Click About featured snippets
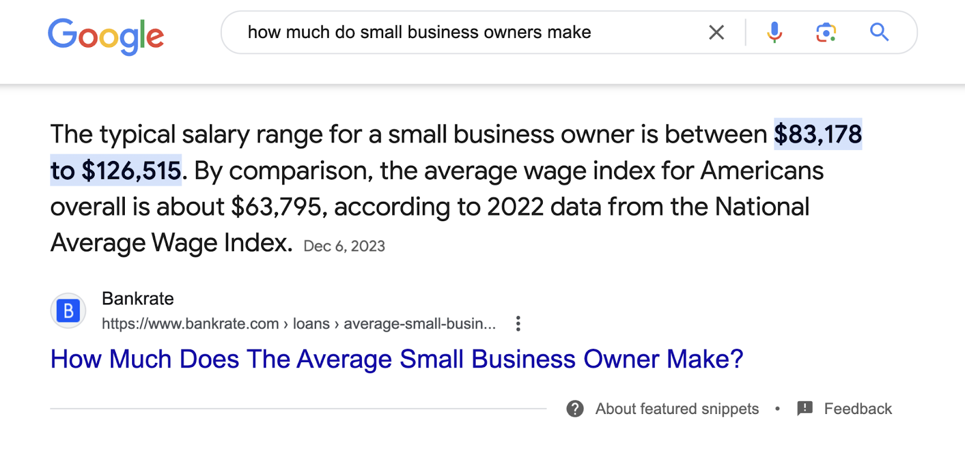This screenshot has width=965, height=455. click(677, 409)
